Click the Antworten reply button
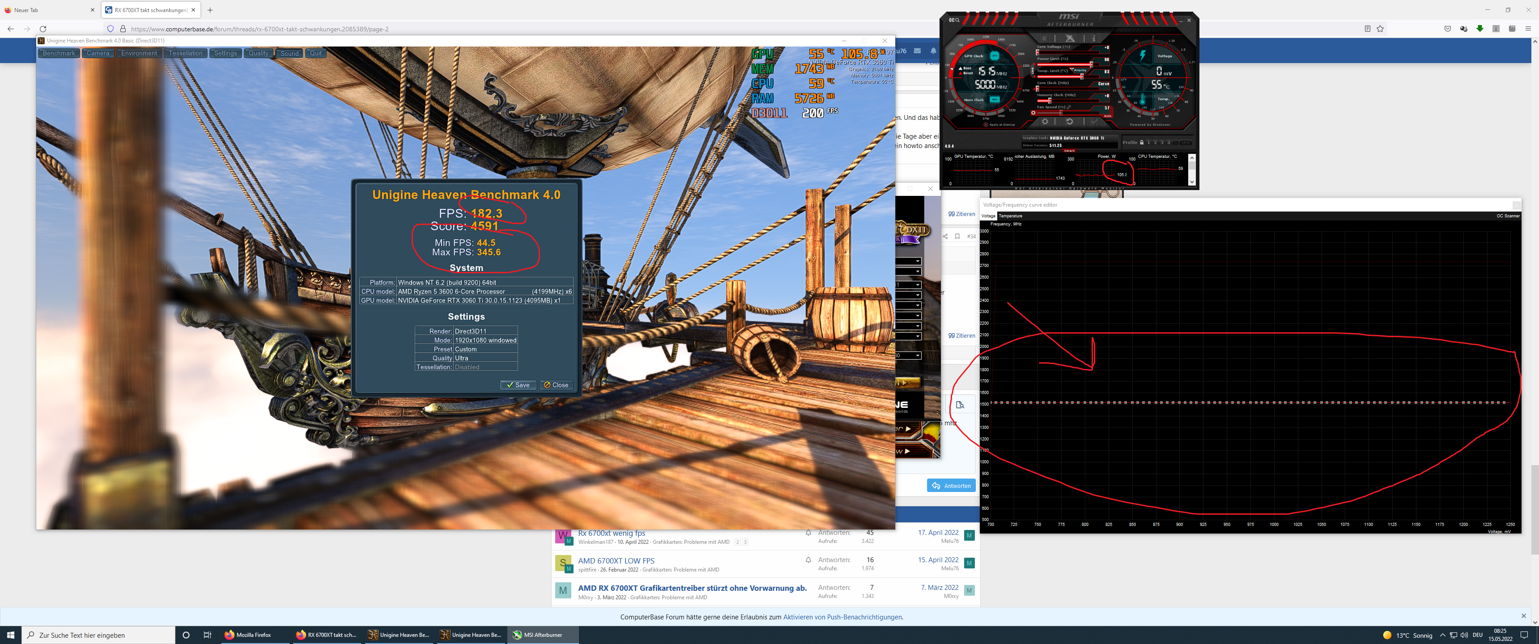This screenshot has width=1539, height=644. pyautogui.click(x=951, y=486)
